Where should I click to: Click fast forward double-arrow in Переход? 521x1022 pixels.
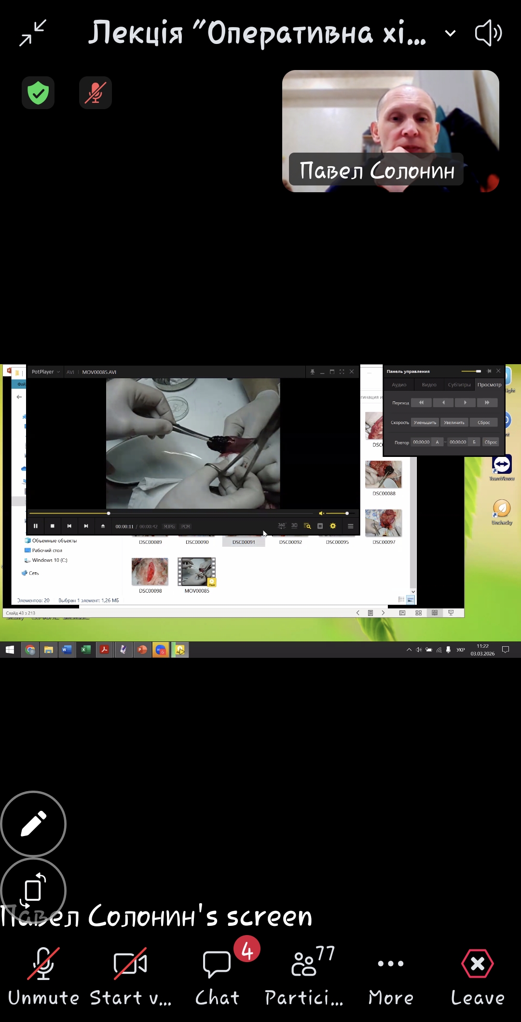click(487, 402)
